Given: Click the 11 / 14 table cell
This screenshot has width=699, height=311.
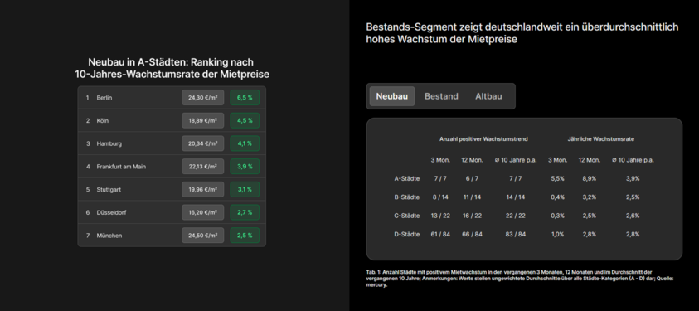Looking at the screenshot, I should coord(472,197).
